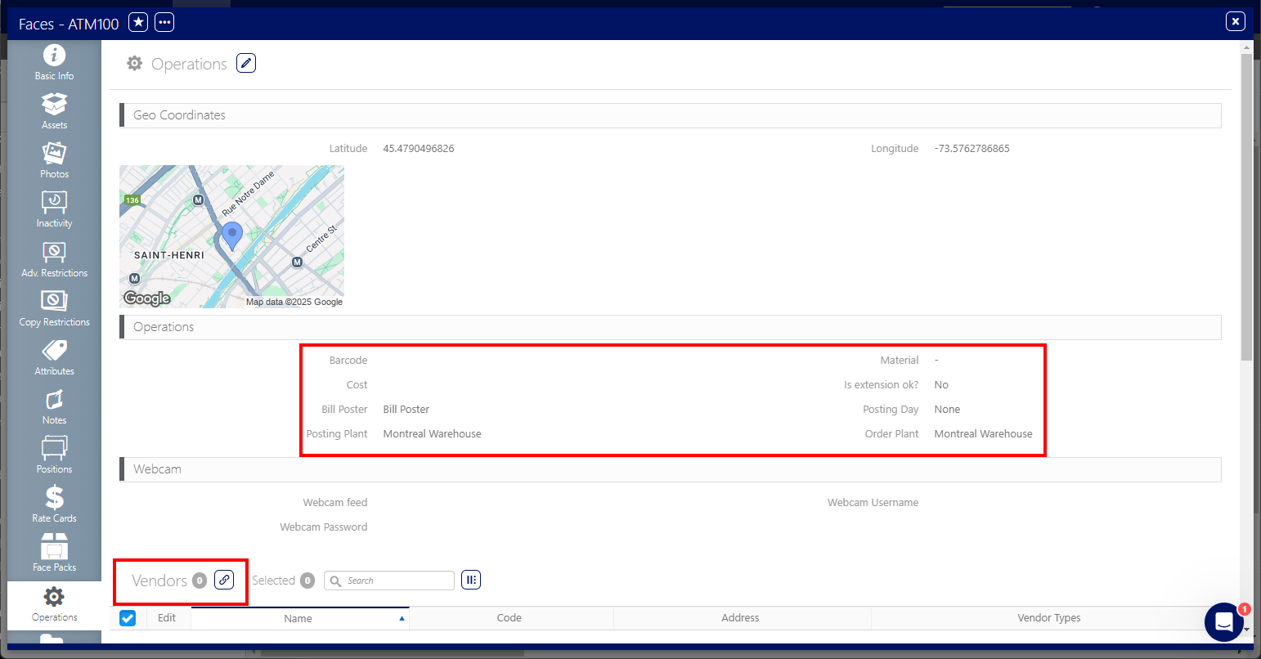The width and height of the screenshot is (1261, 659).
Task: Toggle the select-all vendors checkbox
Action: (x=128, y=618)
